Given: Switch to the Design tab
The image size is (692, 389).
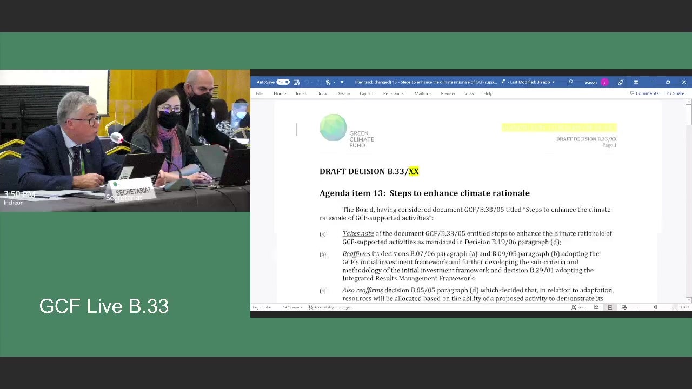Looking at the screenshot, I should (x=343, y=93).
